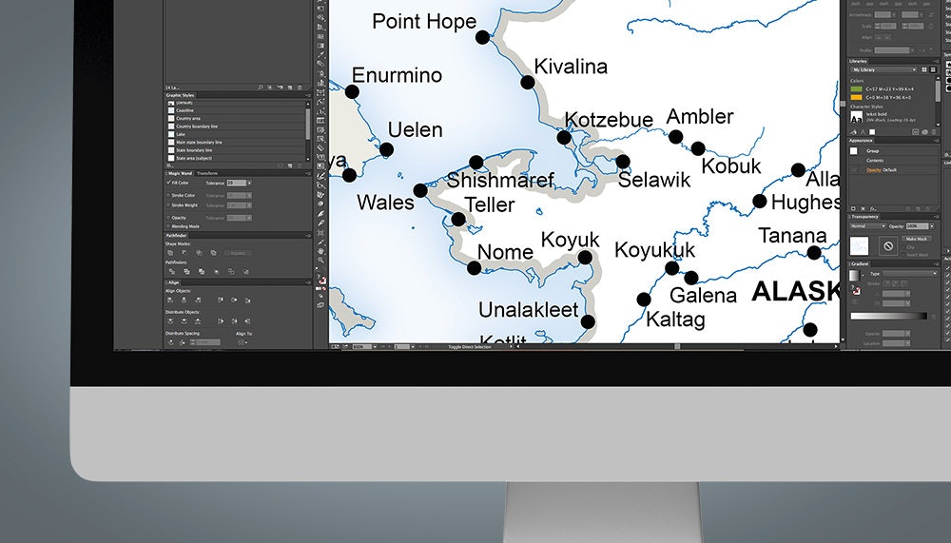Click the Minus Front shape mode icon
The height and width of the screenshot is (543, 951).
[184, 252]
